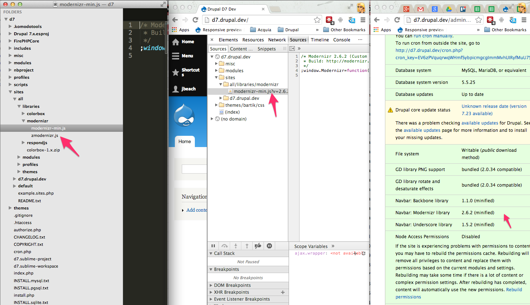530x305 pixels.
Task: Select Snippets tab in Sources navigator
Action: click(266, 49)
